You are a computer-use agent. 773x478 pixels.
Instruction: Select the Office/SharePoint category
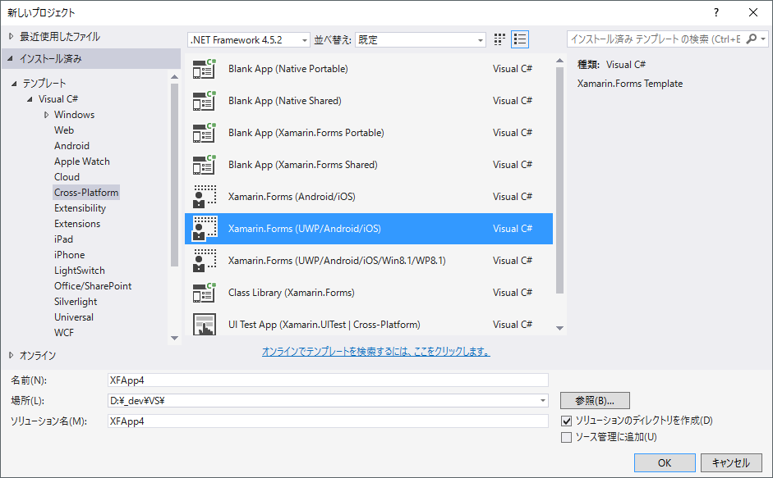[93, 286]
